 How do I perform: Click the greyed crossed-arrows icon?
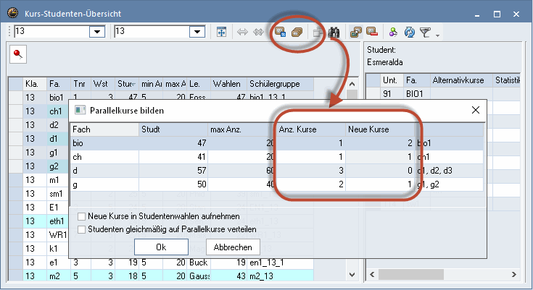(258, 33)
